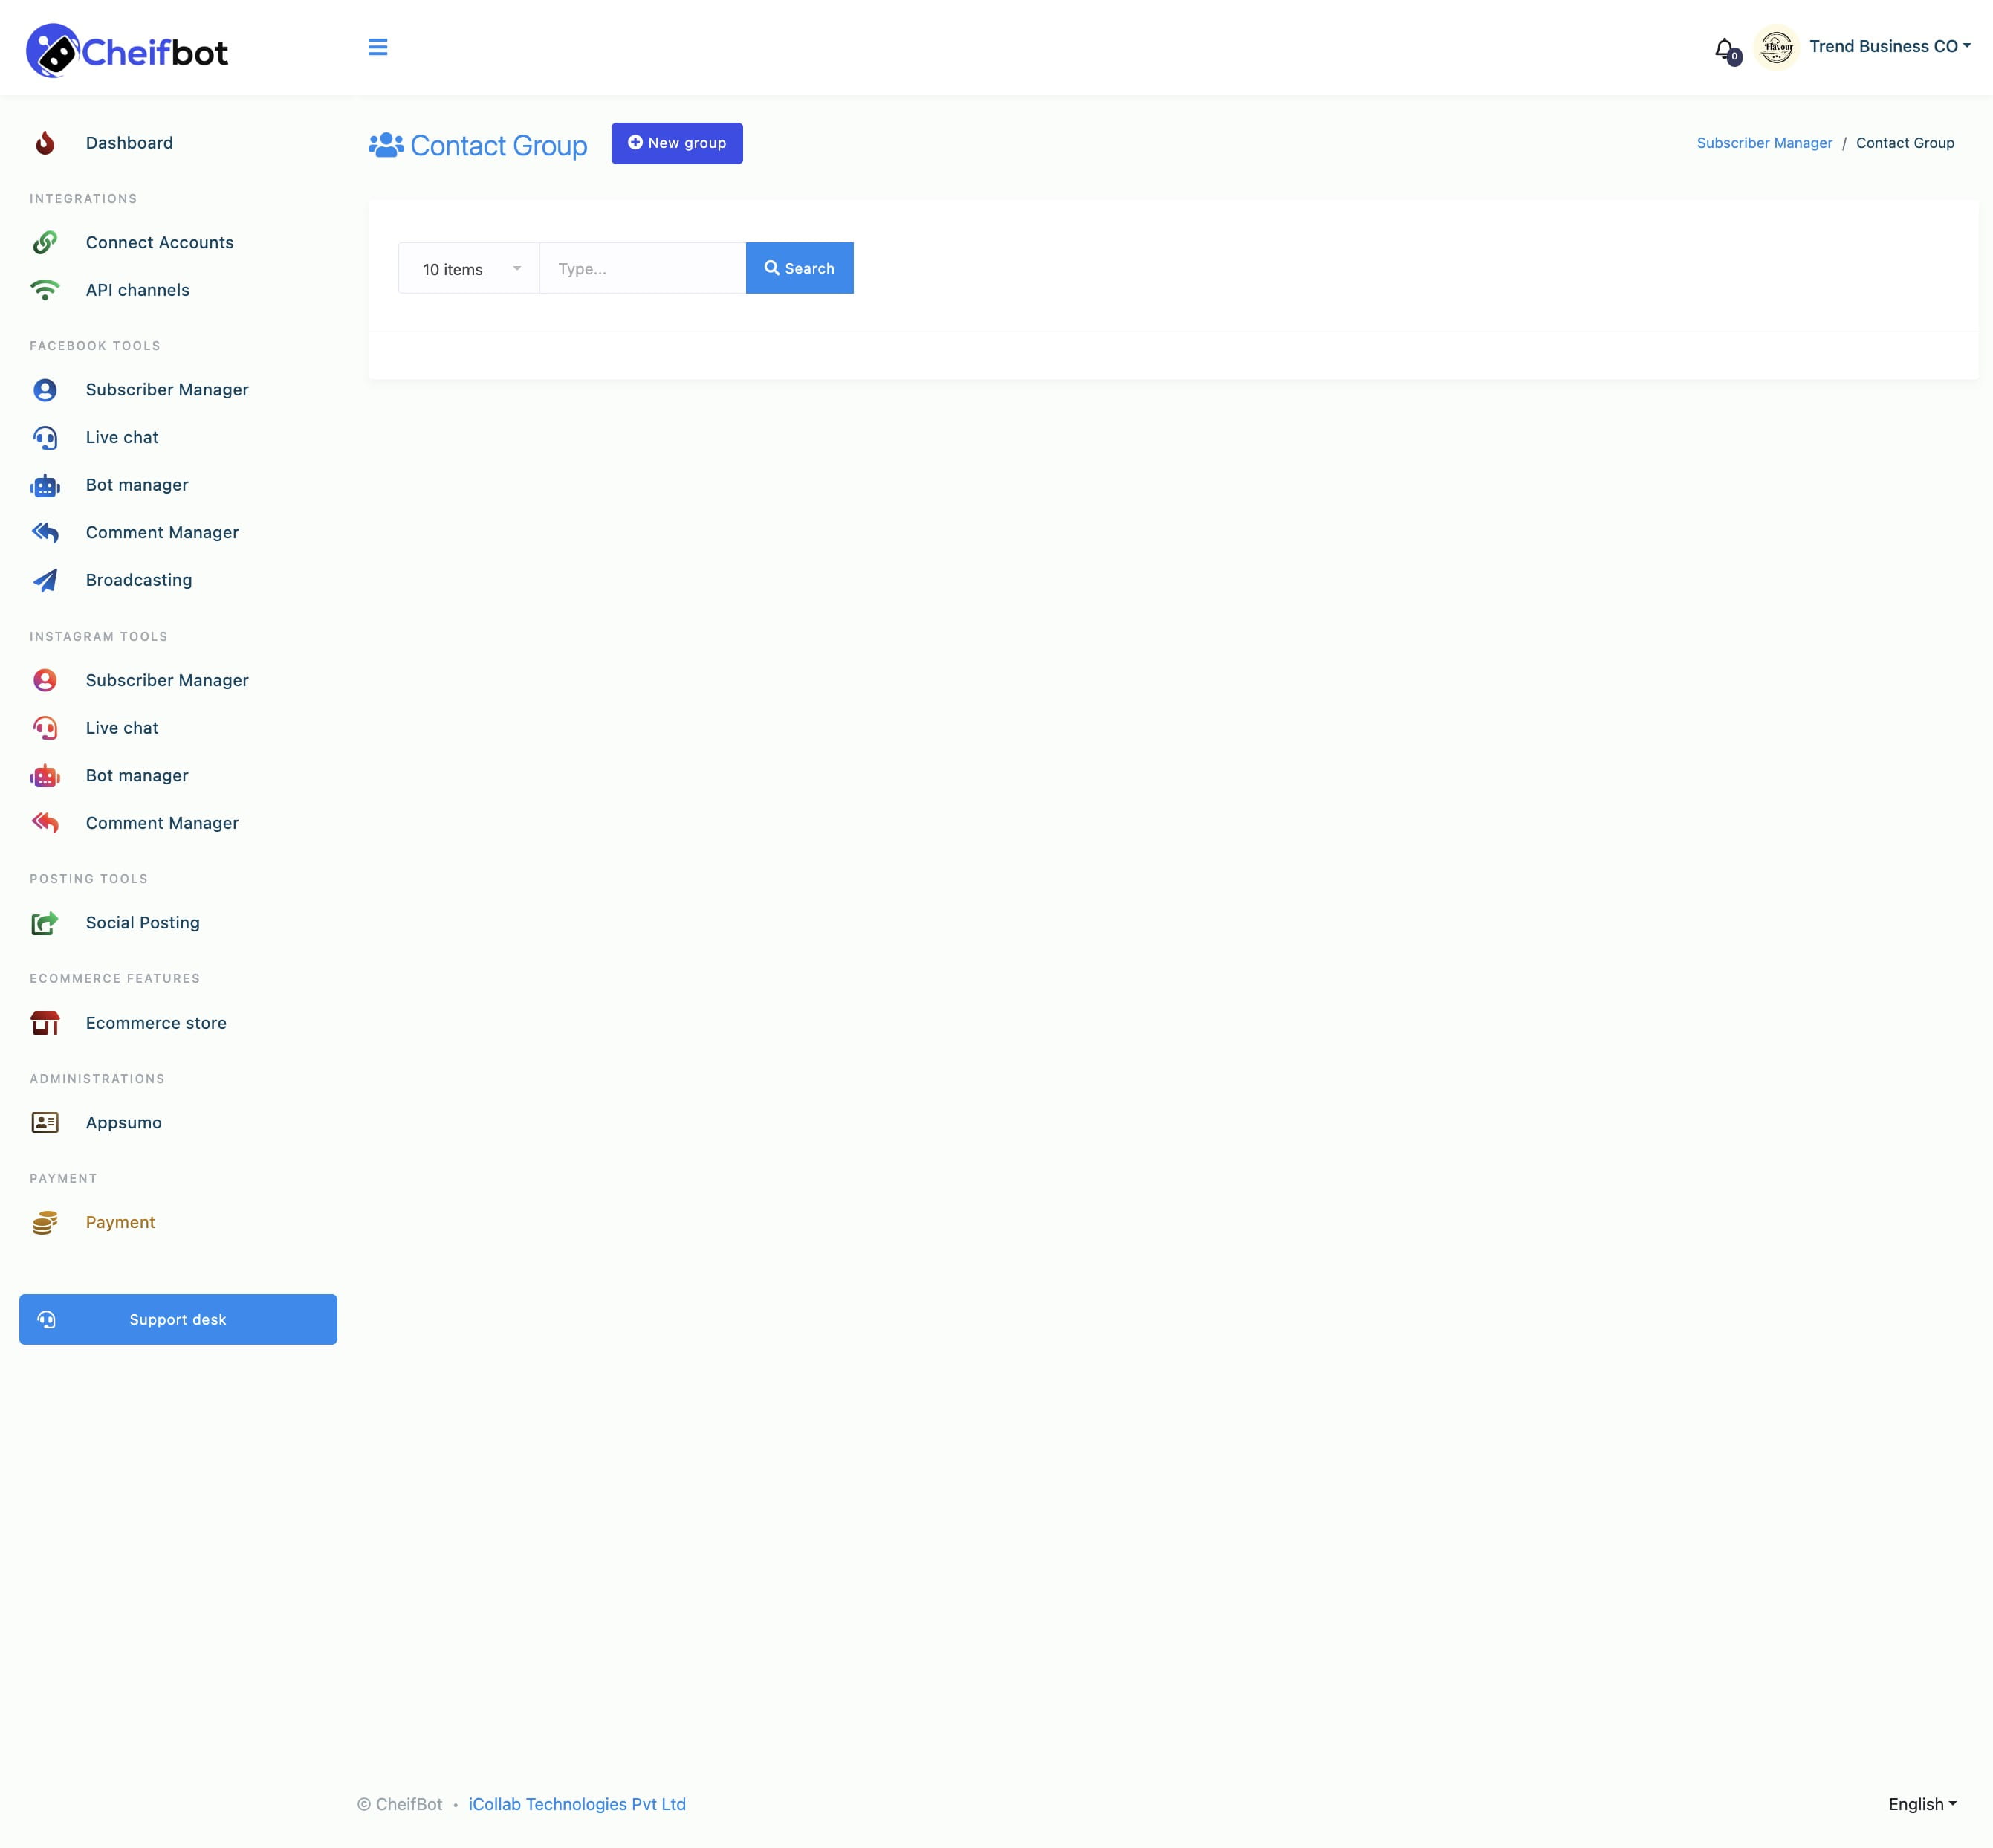Screen dimensions: 1993x1848
Task: Click the Broadcasting icon in sidebar
Action: pos(47,578)
